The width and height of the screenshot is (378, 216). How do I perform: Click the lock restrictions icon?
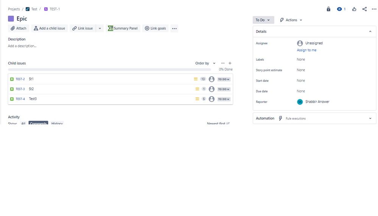(x=328, y=9)
